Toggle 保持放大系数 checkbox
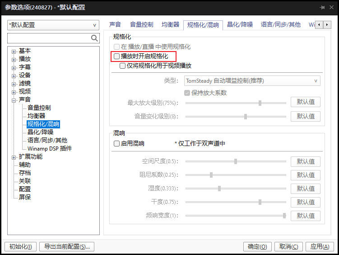 click(x=187, y=93)
